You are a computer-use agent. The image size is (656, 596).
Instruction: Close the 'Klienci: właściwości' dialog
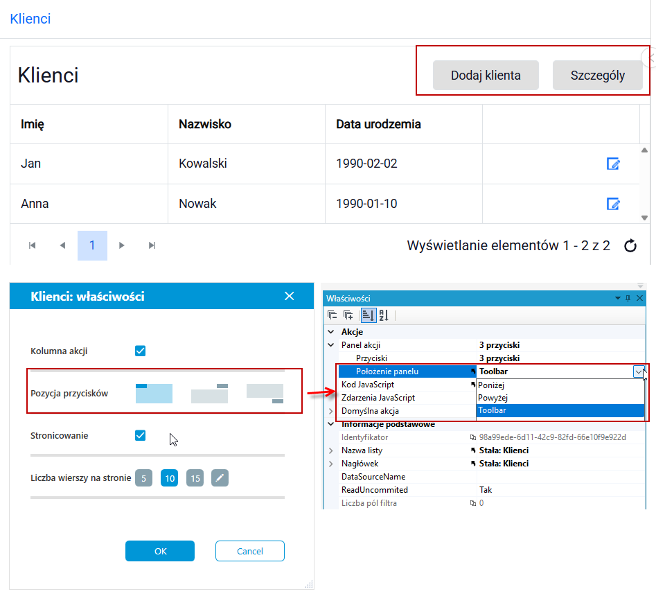(289, 296)
